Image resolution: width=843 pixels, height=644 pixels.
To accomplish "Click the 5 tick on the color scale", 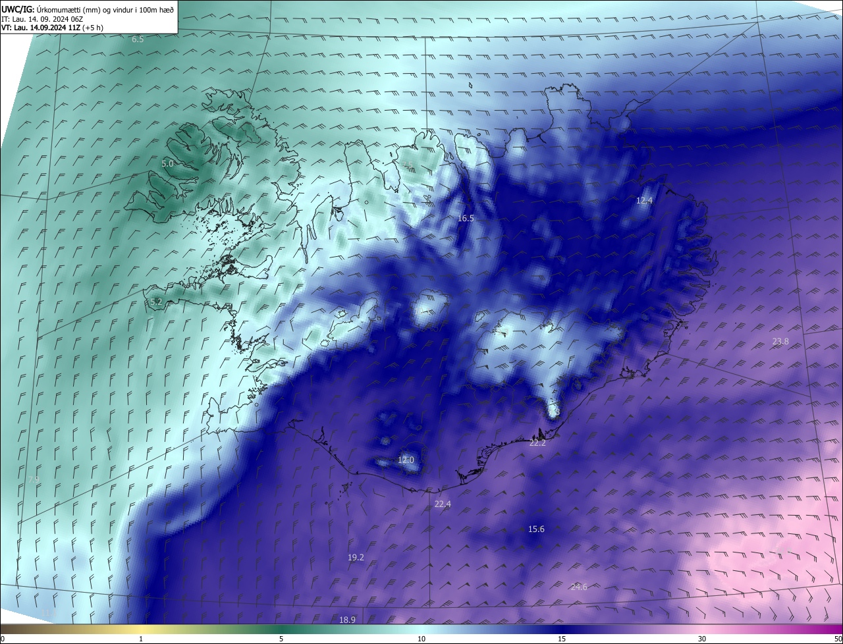I will (x=281, y=639).
